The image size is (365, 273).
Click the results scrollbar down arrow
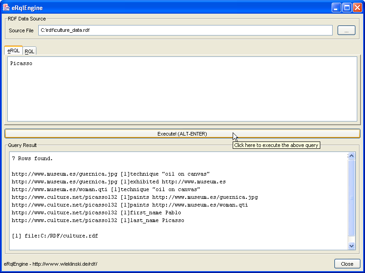coord(351,246)
